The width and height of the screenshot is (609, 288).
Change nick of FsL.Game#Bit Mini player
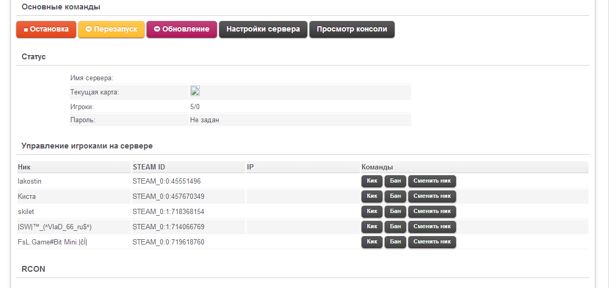[432, 242]
